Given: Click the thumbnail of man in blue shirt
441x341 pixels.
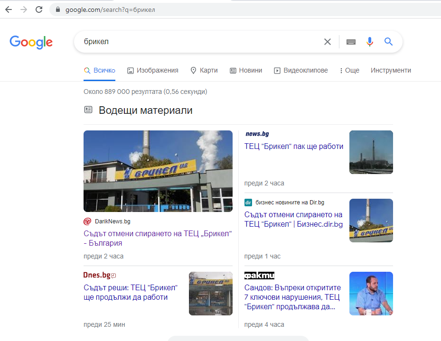Looking at the screenshot, I should coord(371,293).
